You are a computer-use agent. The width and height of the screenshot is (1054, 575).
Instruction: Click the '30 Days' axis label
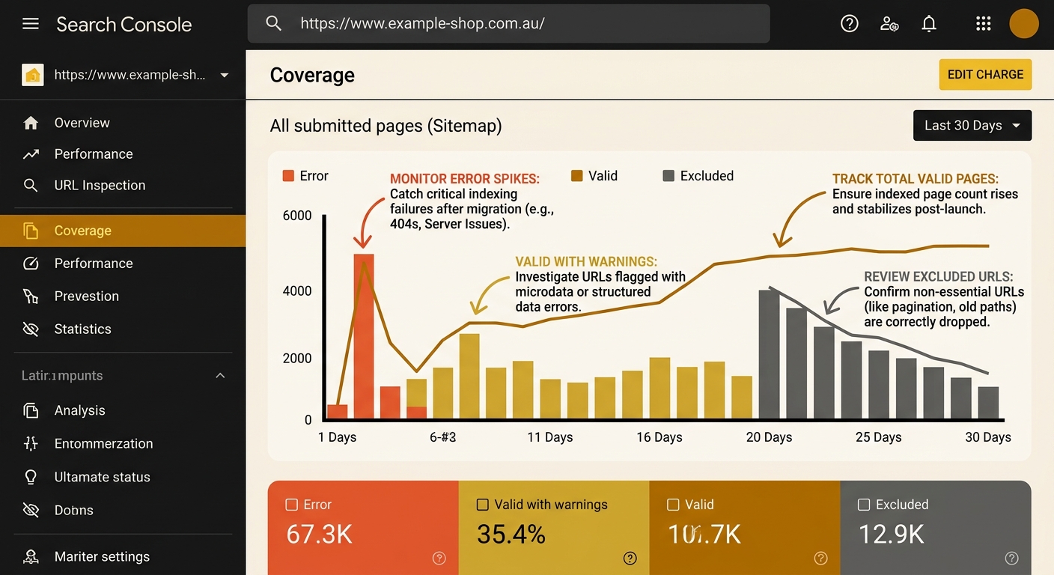988,437
